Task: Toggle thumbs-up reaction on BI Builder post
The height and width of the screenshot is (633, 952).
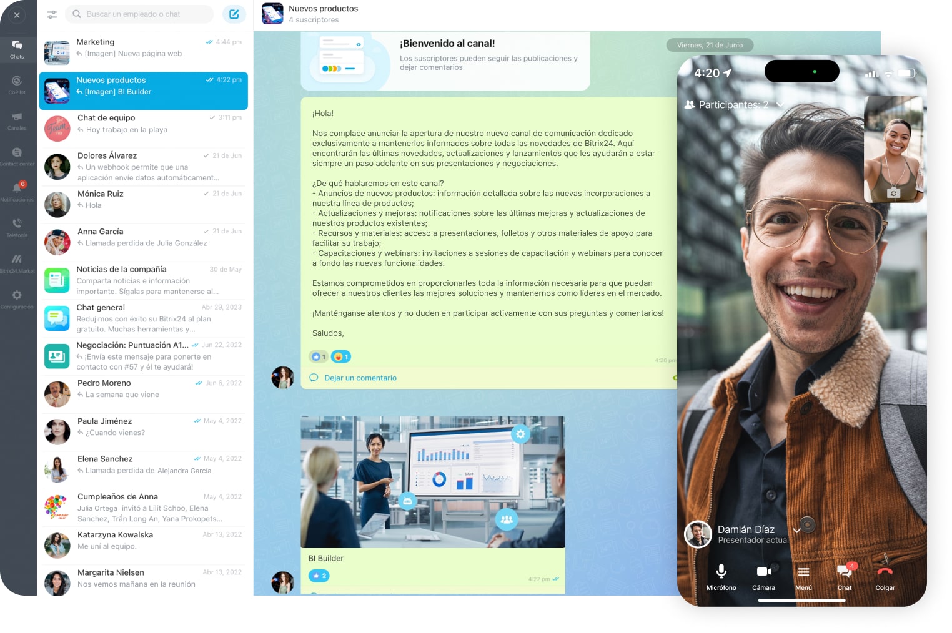Action: 319,576
